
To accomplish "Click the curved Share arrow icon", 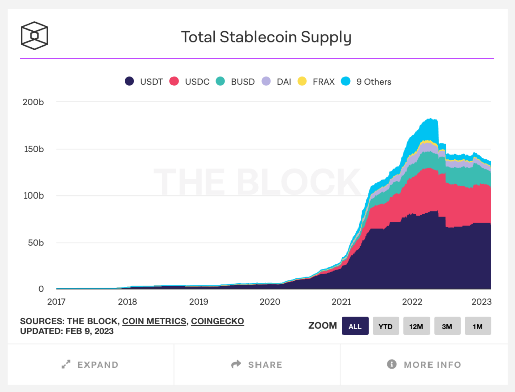I will [236, 364].
